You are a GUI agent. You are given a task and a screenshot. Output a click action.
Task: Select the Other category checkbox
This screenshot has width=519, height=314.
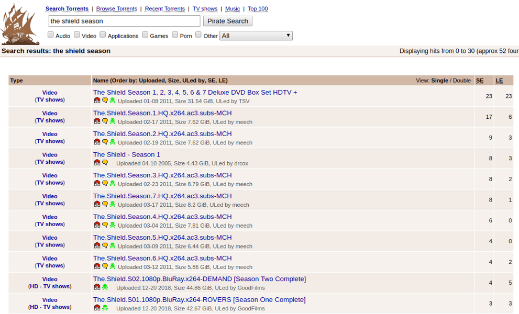[198, 35]
